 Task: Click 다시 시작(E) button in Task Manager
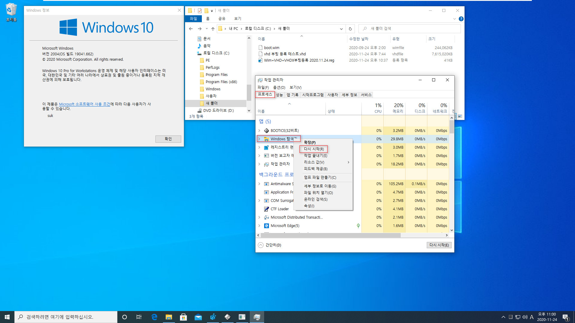439,245
